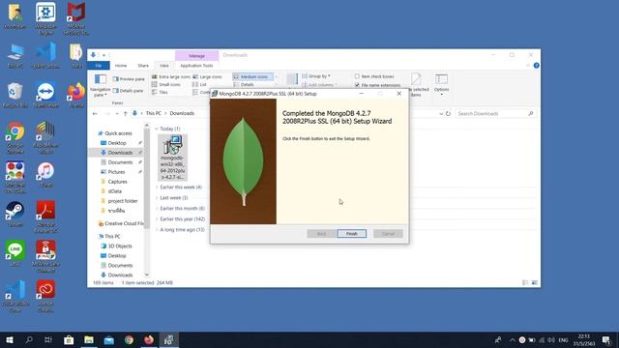The width and height of the screenshot is (619, 348).
Task: Click the greyed Back button in MongoDB setup
Action: [x=321, y=234]
